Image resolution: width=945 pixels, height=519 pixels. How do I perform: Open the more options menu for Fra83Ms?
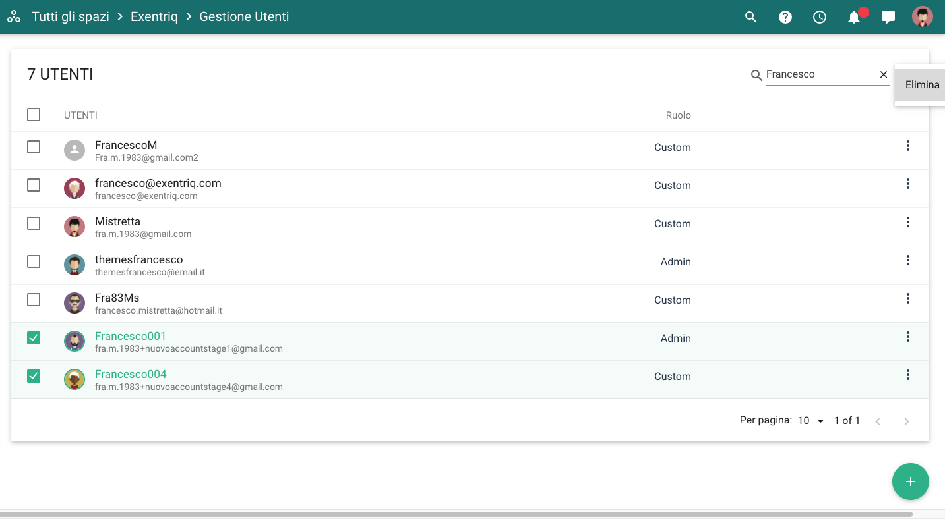tap(907, 298)
